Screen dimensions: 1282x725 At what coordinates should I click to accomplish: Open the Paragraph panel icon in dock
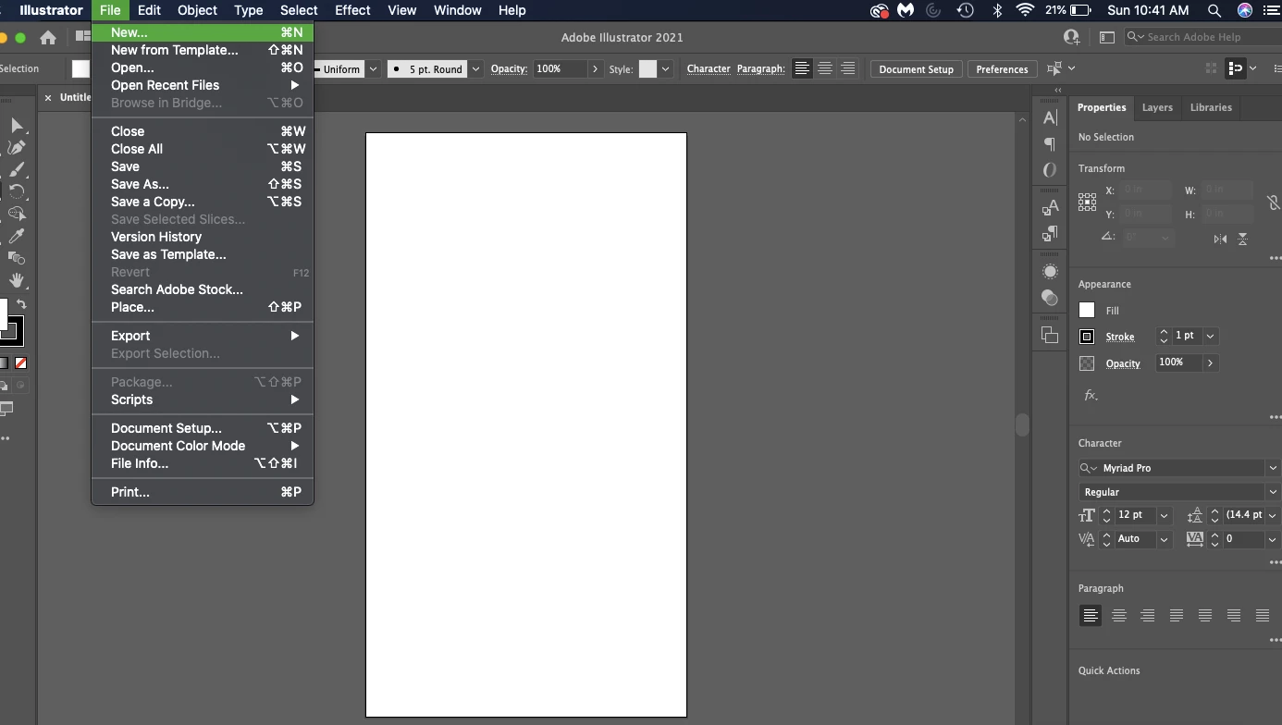pos(1050,144)
